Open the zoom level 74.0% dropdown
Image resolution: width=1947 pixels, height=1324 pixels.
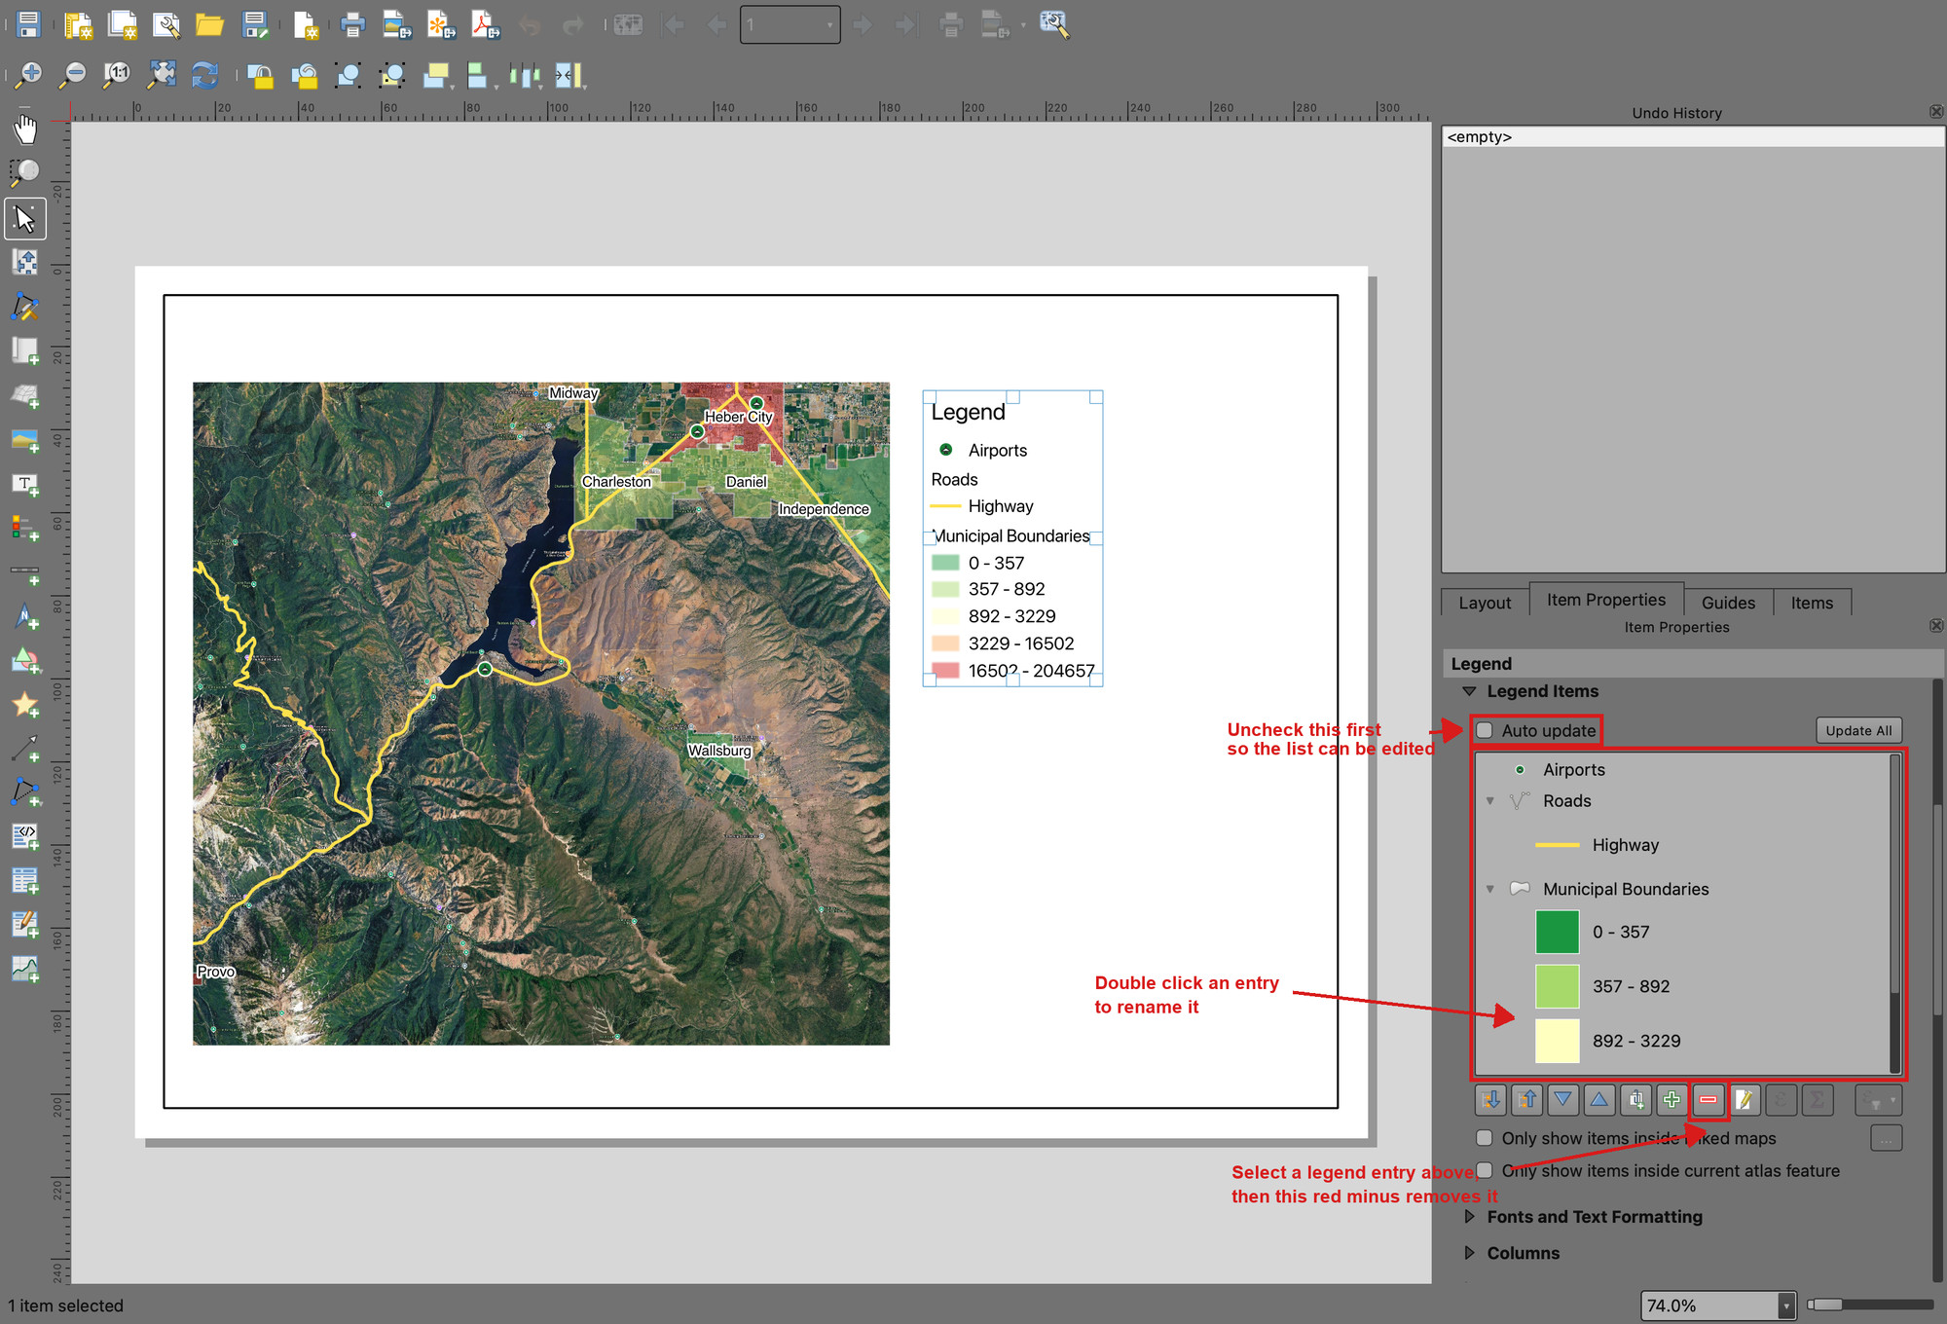(1785, 1306)
